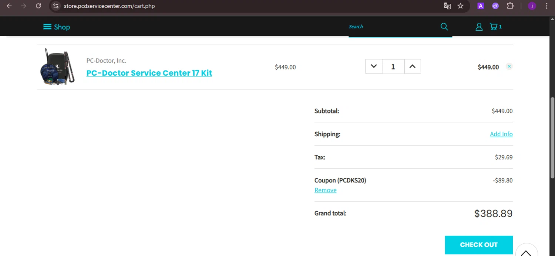The height and width of the screenshot is (256, 555).
Task: Click the store Search field
Action: 392,27
